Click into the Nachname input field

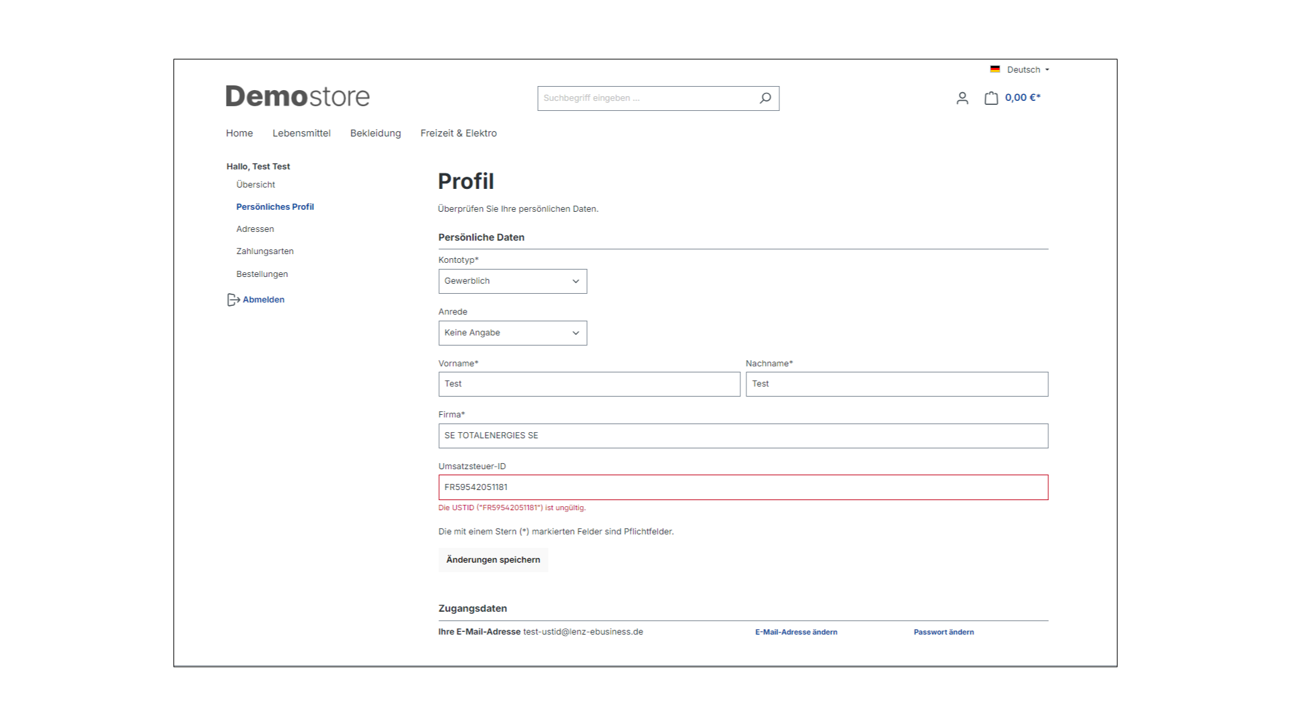coord(897,384)
